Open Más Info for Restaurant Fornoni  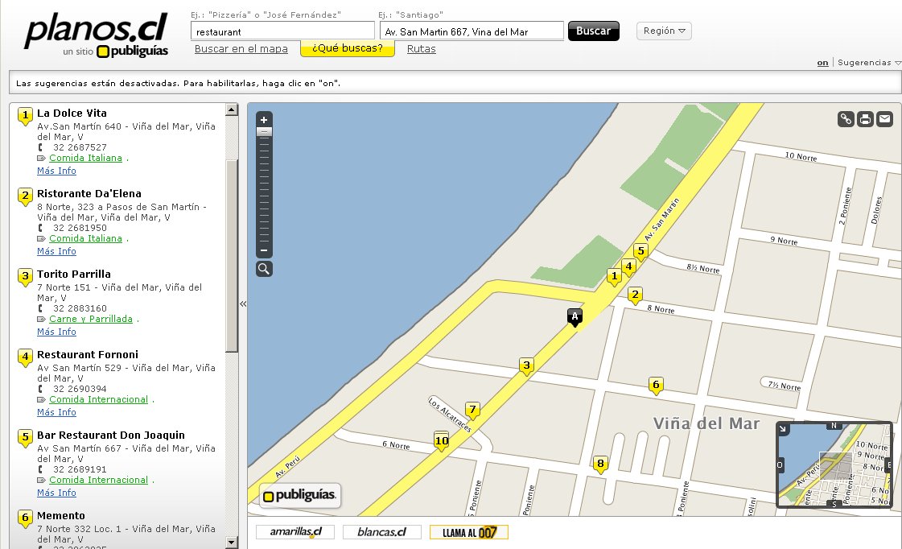coord(56,413)
